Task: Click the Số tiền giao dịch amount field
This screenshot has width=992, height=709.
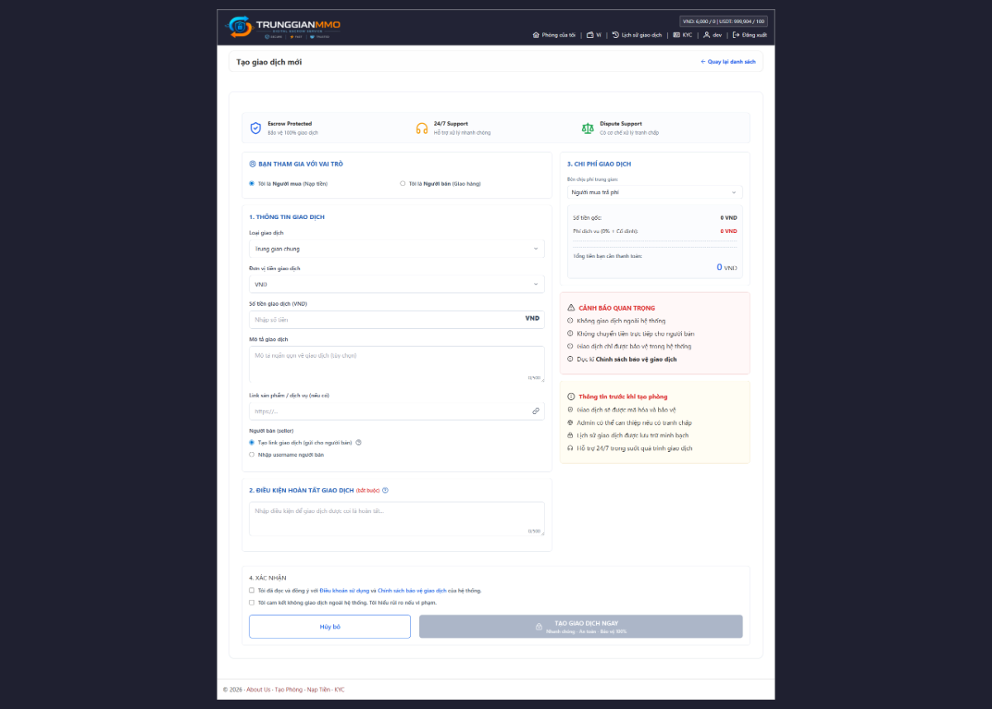Action: click(x=397, y=319)
